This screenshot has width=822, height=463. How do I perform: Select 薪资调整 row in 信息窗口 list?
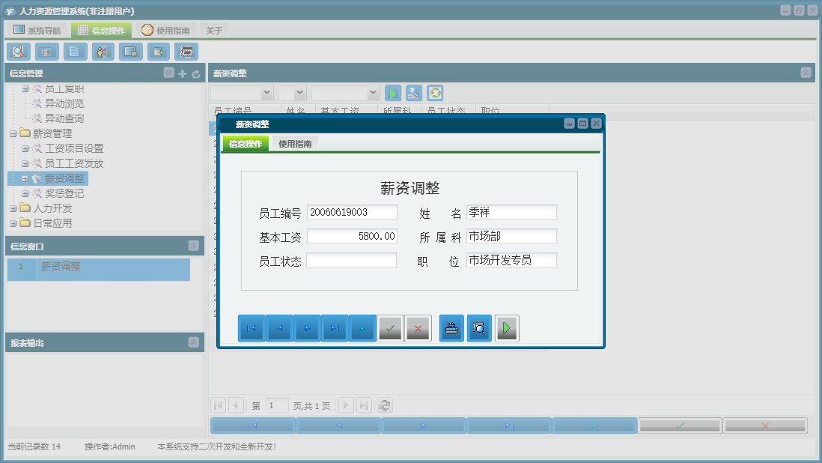99,269
